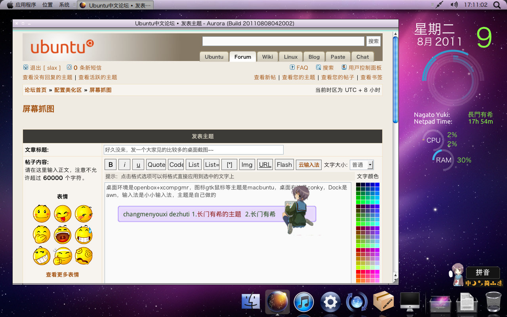
Task: Click the 拼音 input method indicator
Action: click(483, 273)
